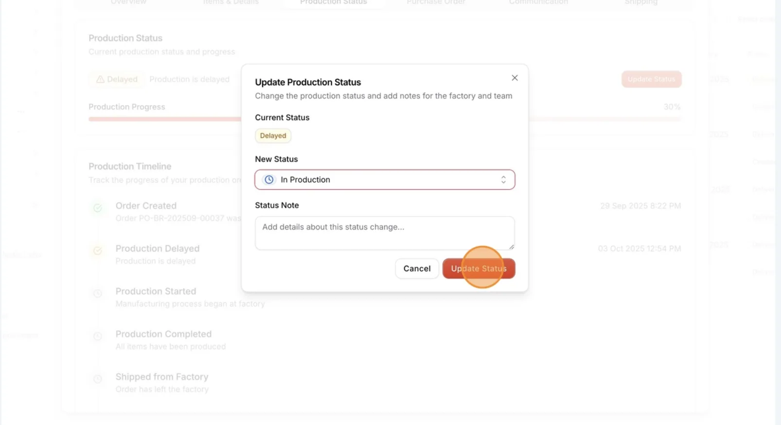
Task: Click the check icon next to Production Delayed
Action: point(98,251)
